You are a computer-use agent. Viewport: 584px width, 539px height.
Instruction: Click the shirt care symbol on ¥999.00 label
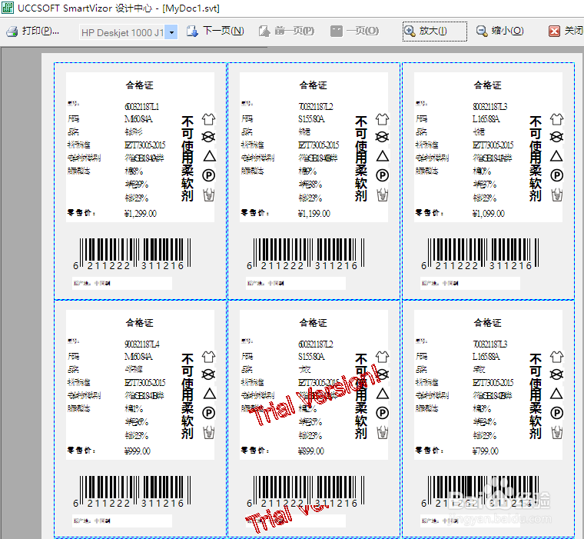tap(208, 357)
